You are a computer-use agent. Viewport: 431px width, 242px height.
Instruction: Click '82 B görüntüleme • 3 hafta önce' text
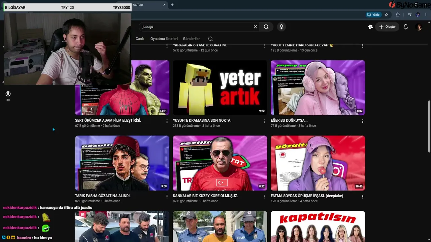coord(98,201)
